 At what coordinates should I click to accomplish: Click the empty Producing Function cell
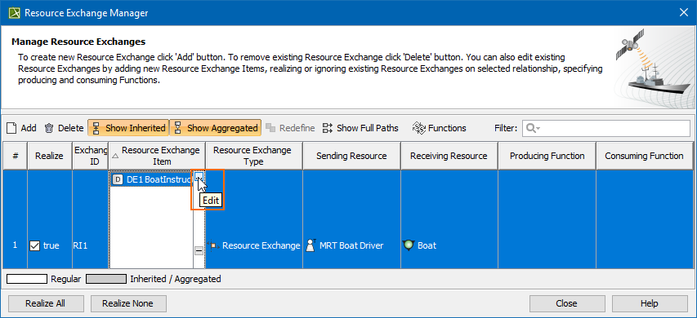[547, 219]
